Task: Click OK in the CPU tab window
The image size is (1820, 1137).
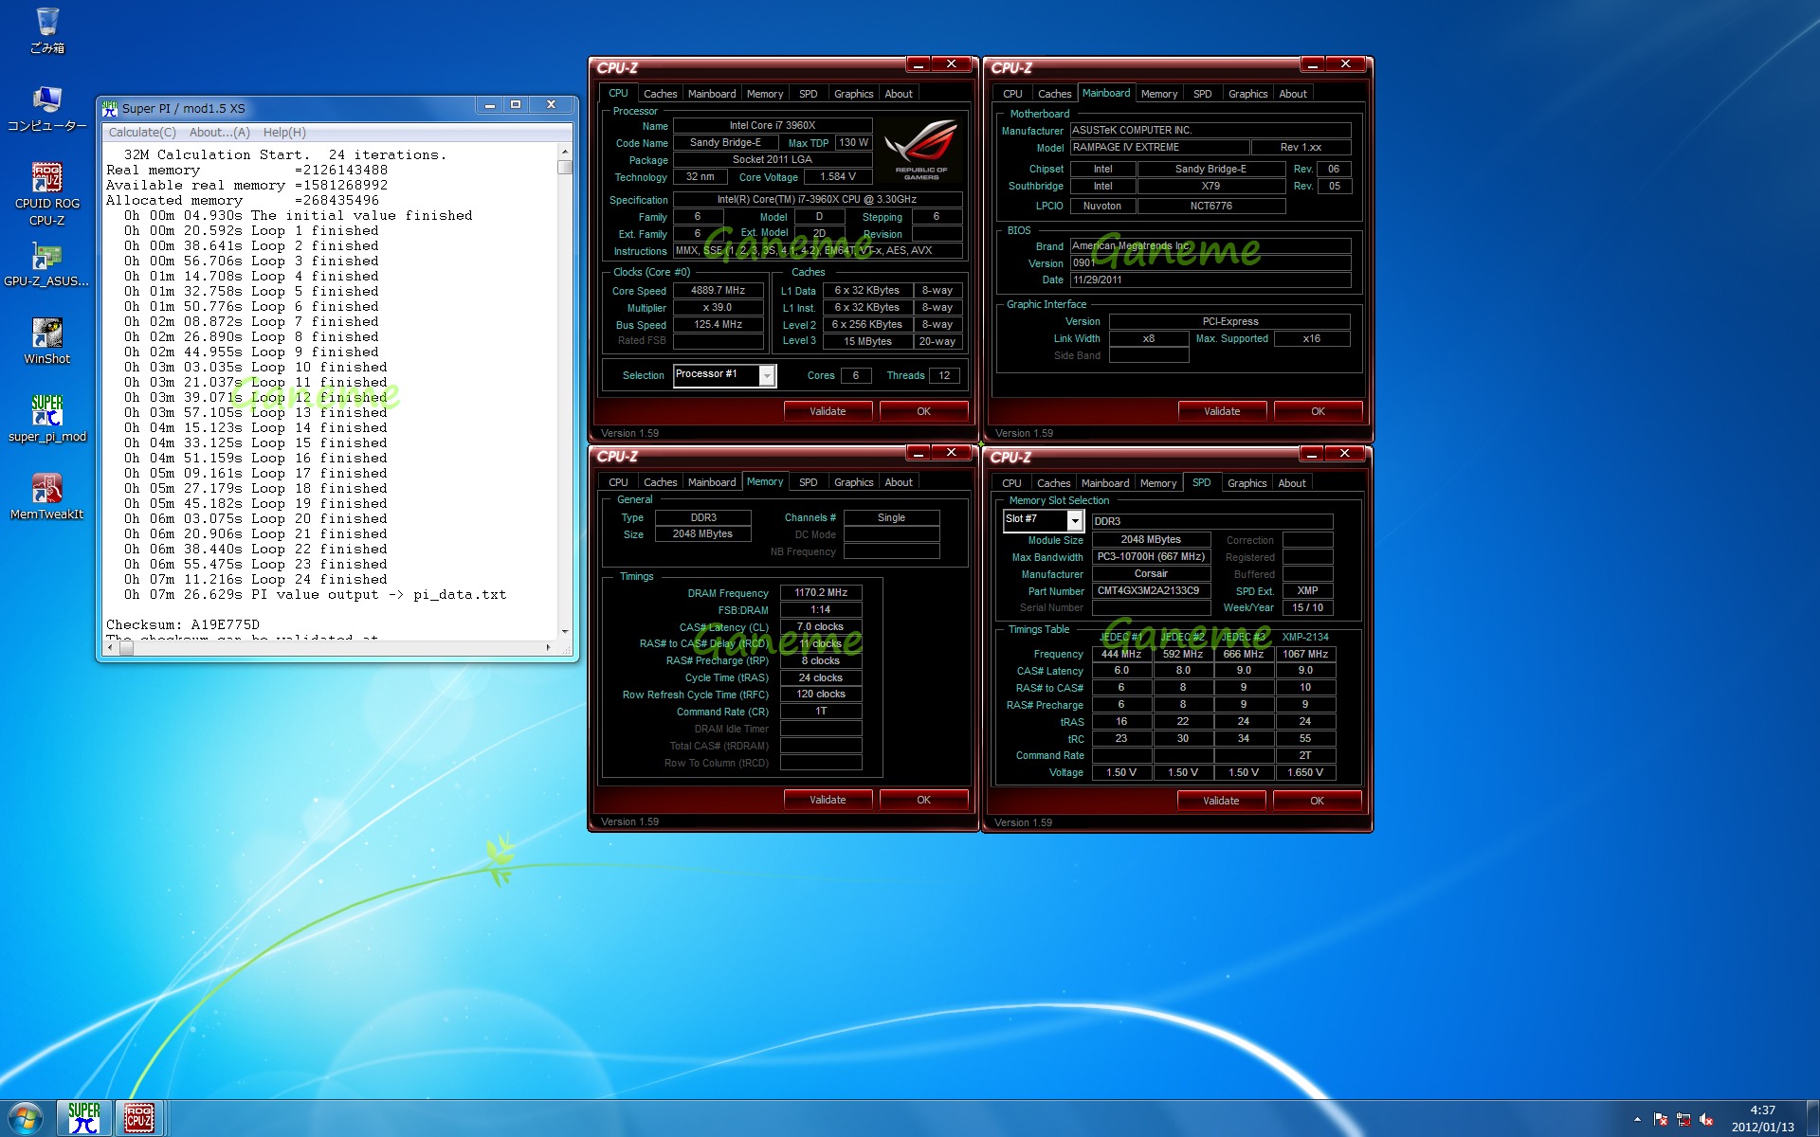Action: pos(923,411)
